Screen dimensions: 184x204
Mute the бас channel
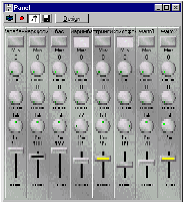(x=59, y=42)
